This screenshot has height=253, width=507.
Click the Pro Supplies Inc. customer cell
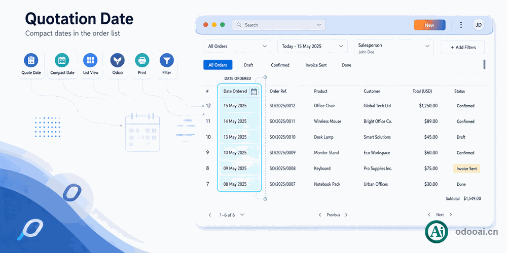[378, 168]
